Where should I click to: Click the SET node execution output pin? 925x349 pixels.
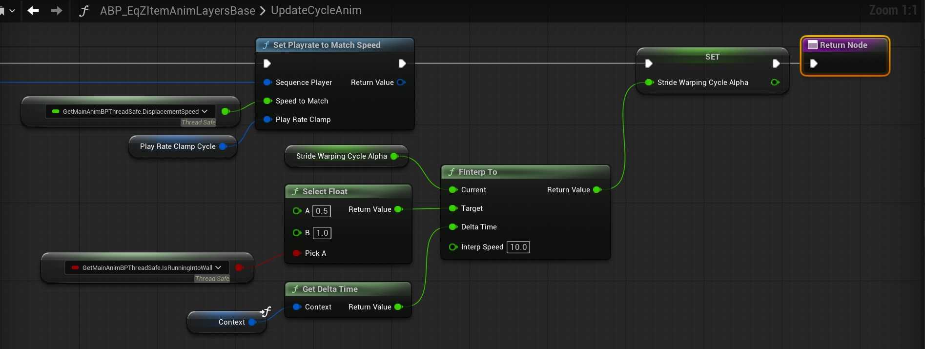tap(776, 63)
